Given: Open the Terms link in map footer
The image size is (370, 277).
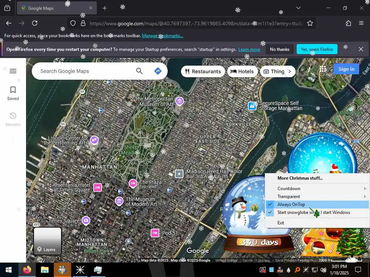Looking at the screenshot, I should coord(247,260).
